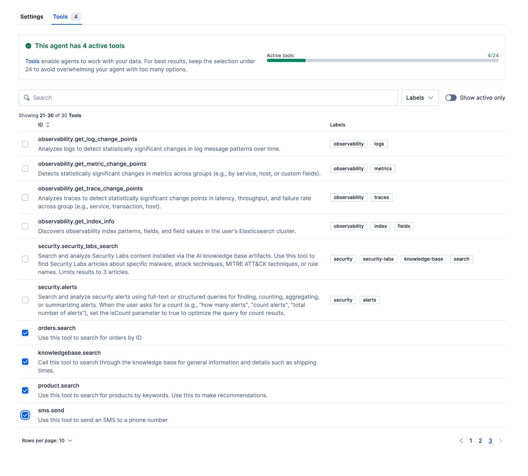Uncheck the sms.send tool checkbox
The width and height of the screenshot is (528, 476).
[x=25, y=415]
